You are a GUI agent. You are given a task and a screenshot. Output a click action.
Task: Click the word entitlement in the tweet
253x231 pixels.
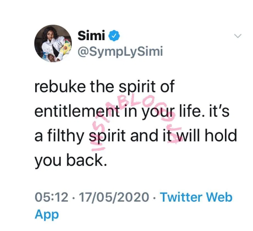pos(77,111)
